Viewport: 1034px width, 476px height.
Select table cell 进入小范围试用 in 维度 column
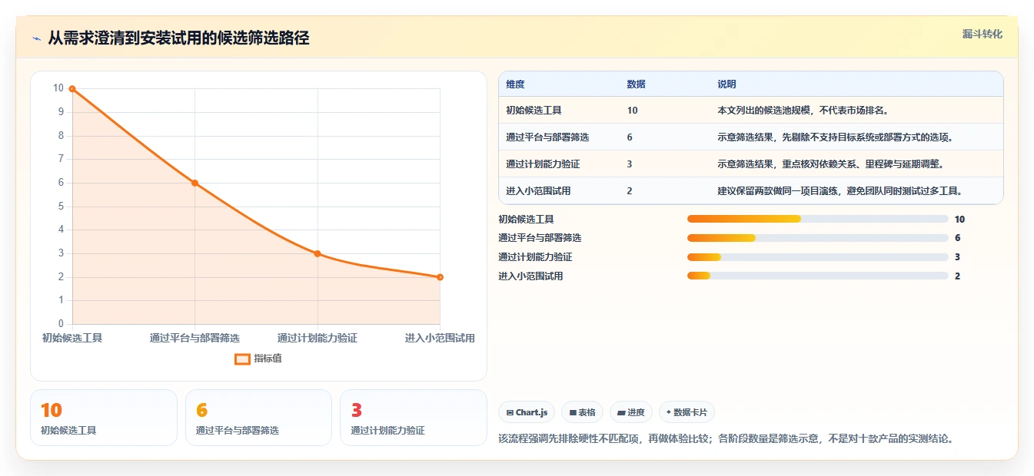pos(538,191)
